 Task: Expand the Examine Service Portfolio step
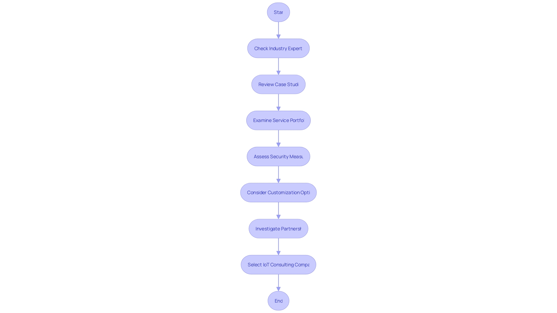pyautogui.click(x=278, y=120)
